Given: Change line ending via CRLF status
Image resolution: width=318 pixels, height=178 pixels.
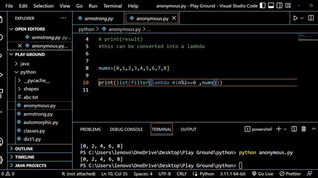Looking at the screenshot, I should pyautogui.click(x=181, y=174).
